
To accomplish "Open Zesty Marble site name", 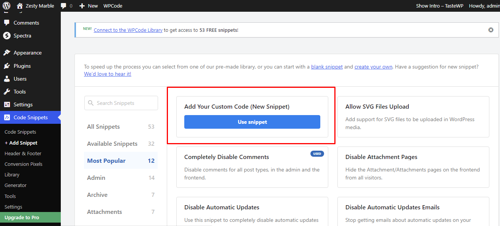I will point(40,6).
